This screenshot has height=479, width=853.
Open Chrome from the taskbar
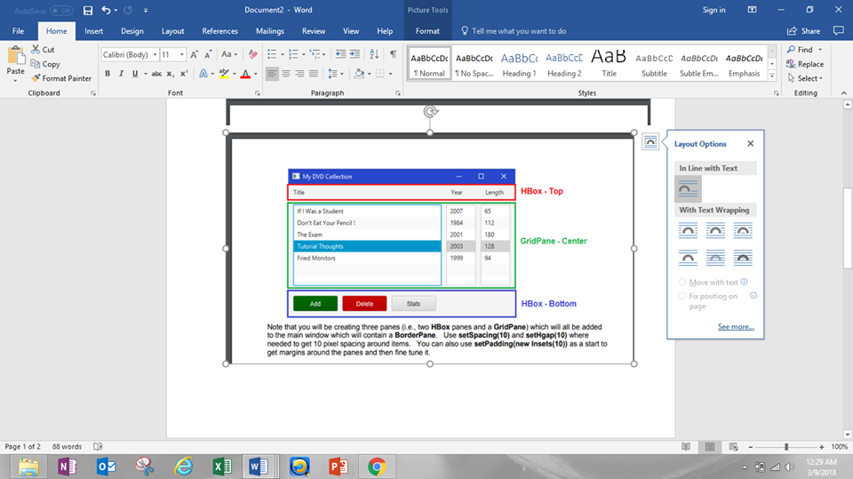coord(377,467)
